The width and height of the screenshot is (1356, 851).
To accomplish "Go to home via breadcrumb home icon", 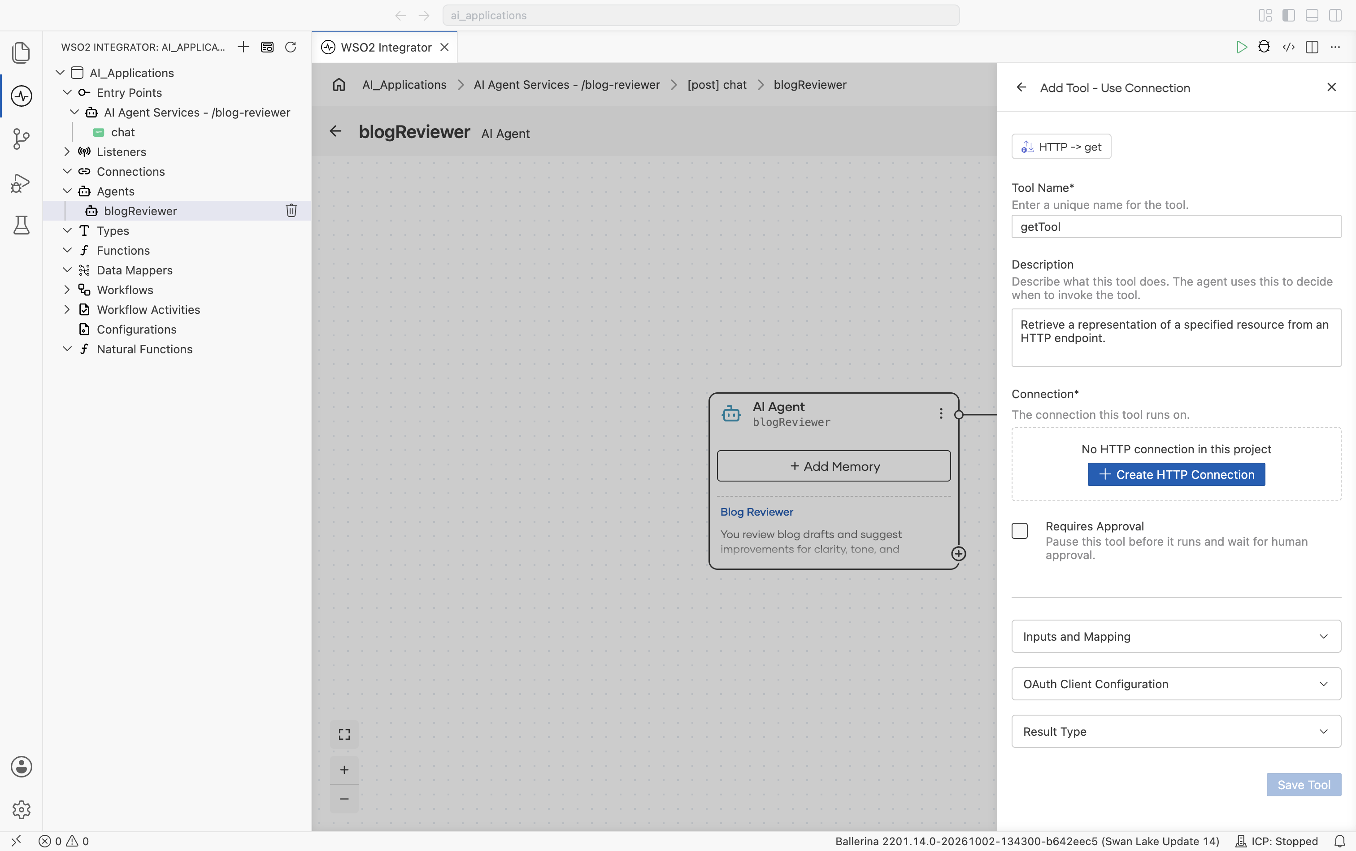I will (x=339, y=84).
